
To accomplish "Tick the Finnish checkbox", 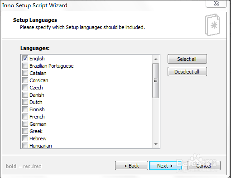I will (25, 109).
